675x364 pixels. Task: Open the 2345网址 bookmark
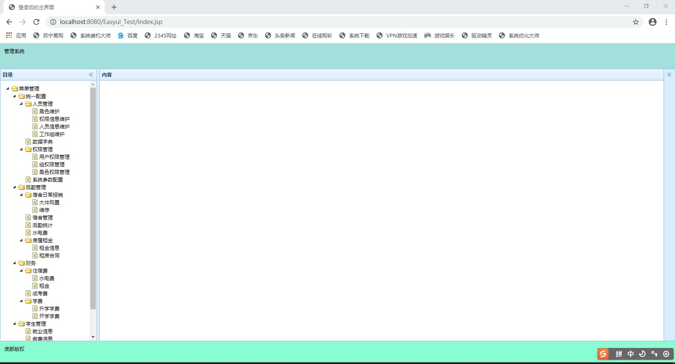160,35
